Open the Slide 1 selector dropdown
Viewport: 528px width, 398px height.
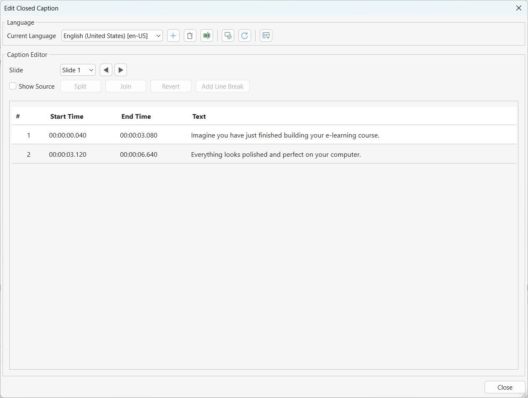point(78,70)
